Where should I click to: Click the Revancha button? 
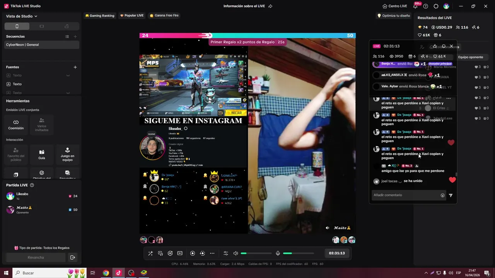(36, 258)
